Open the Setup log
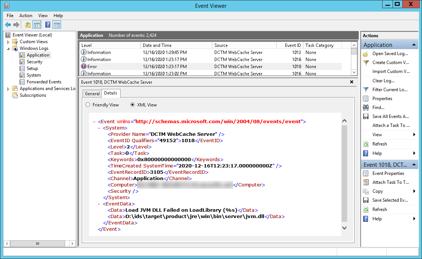This screenshot has width=422, height=259. coord(32,68)
